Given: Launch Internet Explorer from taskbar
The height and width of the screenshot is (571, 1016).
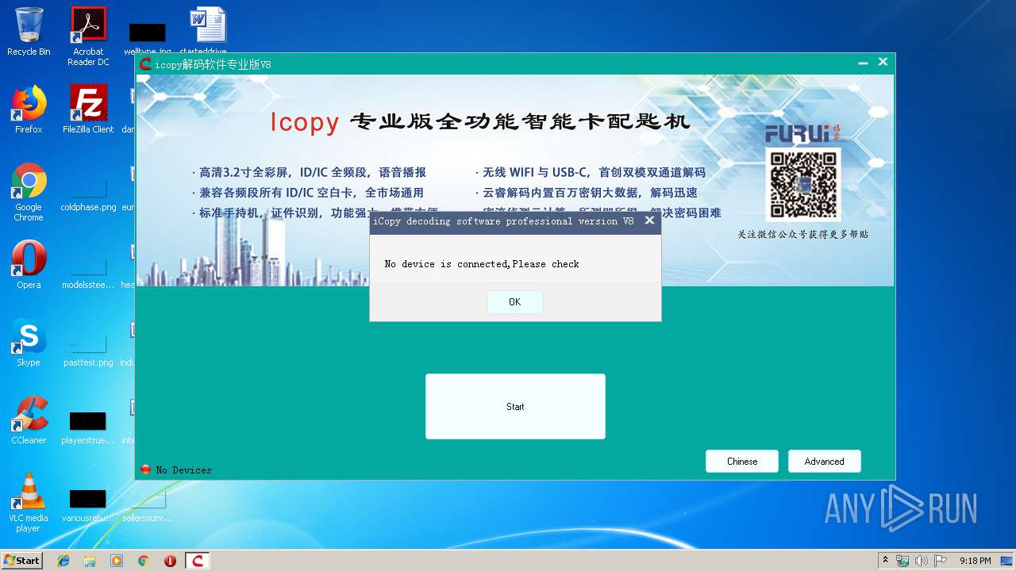Looking at the screenshot, I should pos(63,561).
